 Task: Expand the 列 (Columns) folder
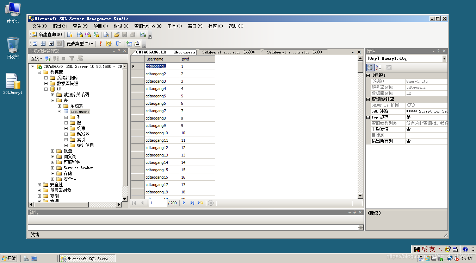coord(66,117)
